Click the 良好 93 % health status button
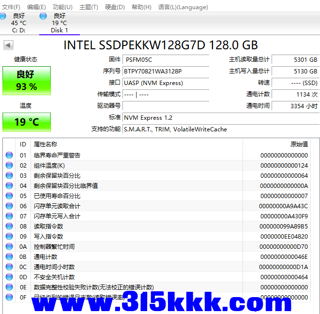Image resolution: width=320 pixels, height=314 pixels. (x=27, y=81)
